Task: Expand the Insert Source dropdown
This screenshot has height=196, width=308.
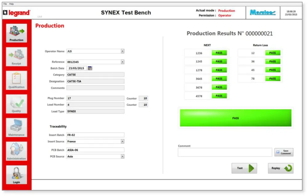Action: point(122,141)
